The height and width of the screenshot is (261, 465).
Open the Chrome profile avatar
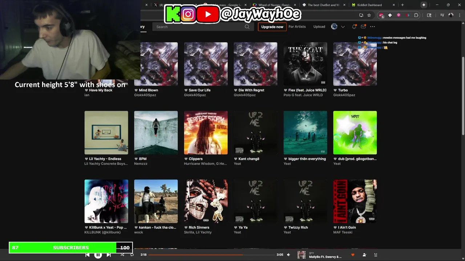(451, 15)
